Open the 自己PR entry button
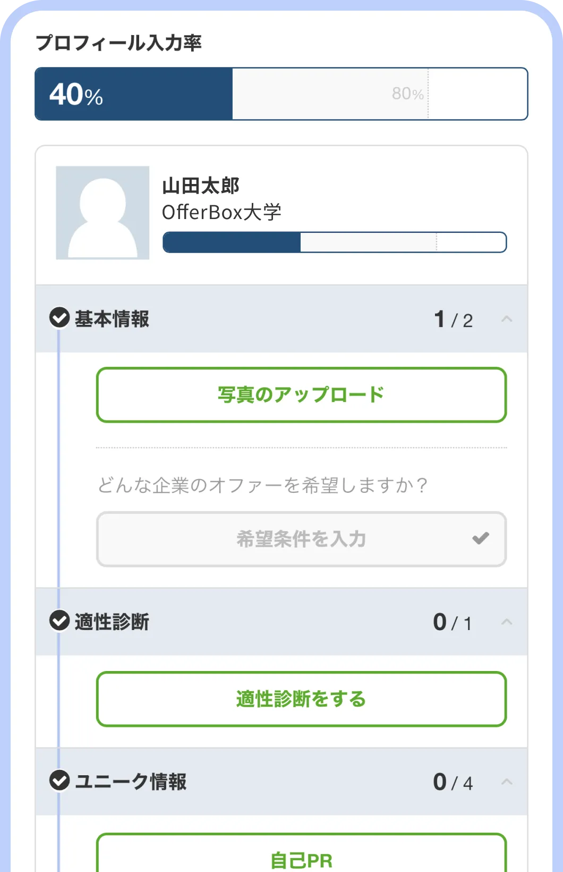 click(x=301, y=857)
